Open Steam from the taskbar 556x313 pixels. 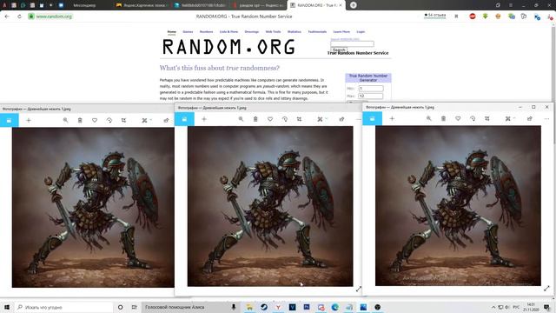[x=264, y=307]
